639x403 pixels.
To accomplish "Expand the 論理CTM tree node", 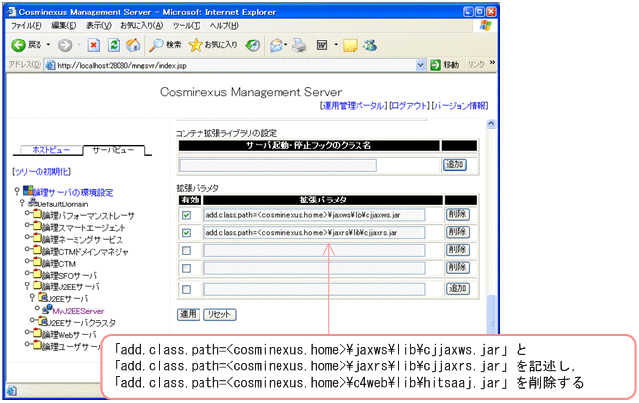I will (27, 263).
